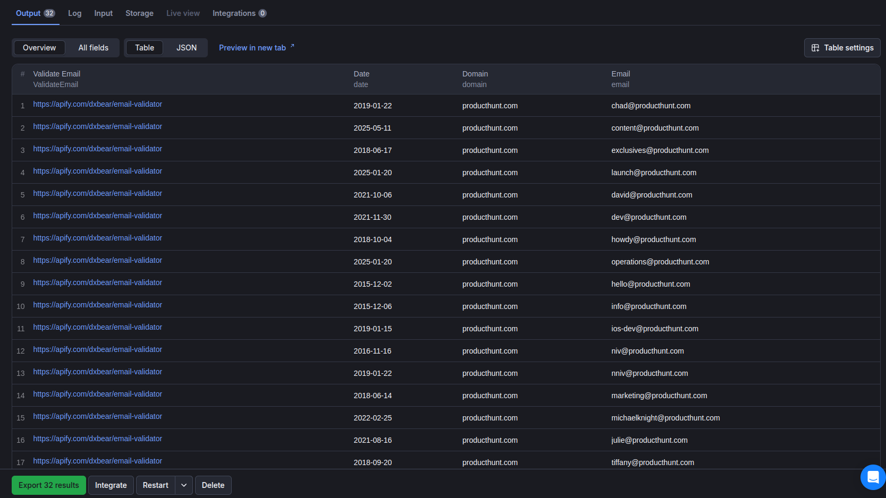Screen dimensions: 886x498
Task: Switch to the Output tab
Action: 35,13
